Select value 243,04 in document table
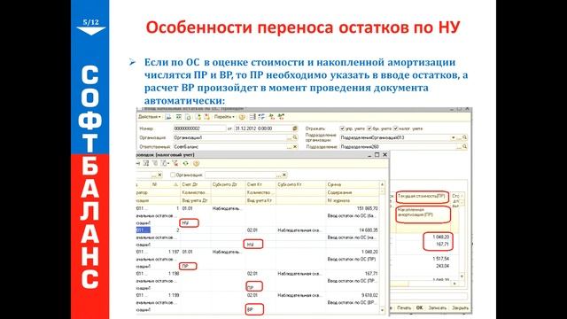This screenshot has width=567, height=319. click(443, 266)
